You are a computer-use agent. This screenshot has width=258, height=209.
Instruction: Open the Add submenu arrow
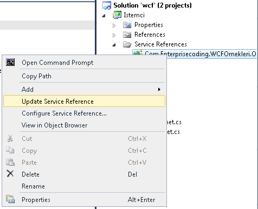click(159, 90)
